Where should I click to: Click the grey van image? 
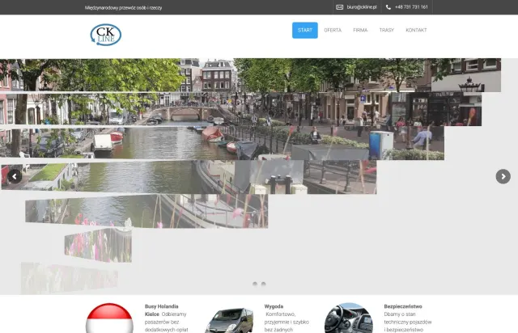click(229, 320)
